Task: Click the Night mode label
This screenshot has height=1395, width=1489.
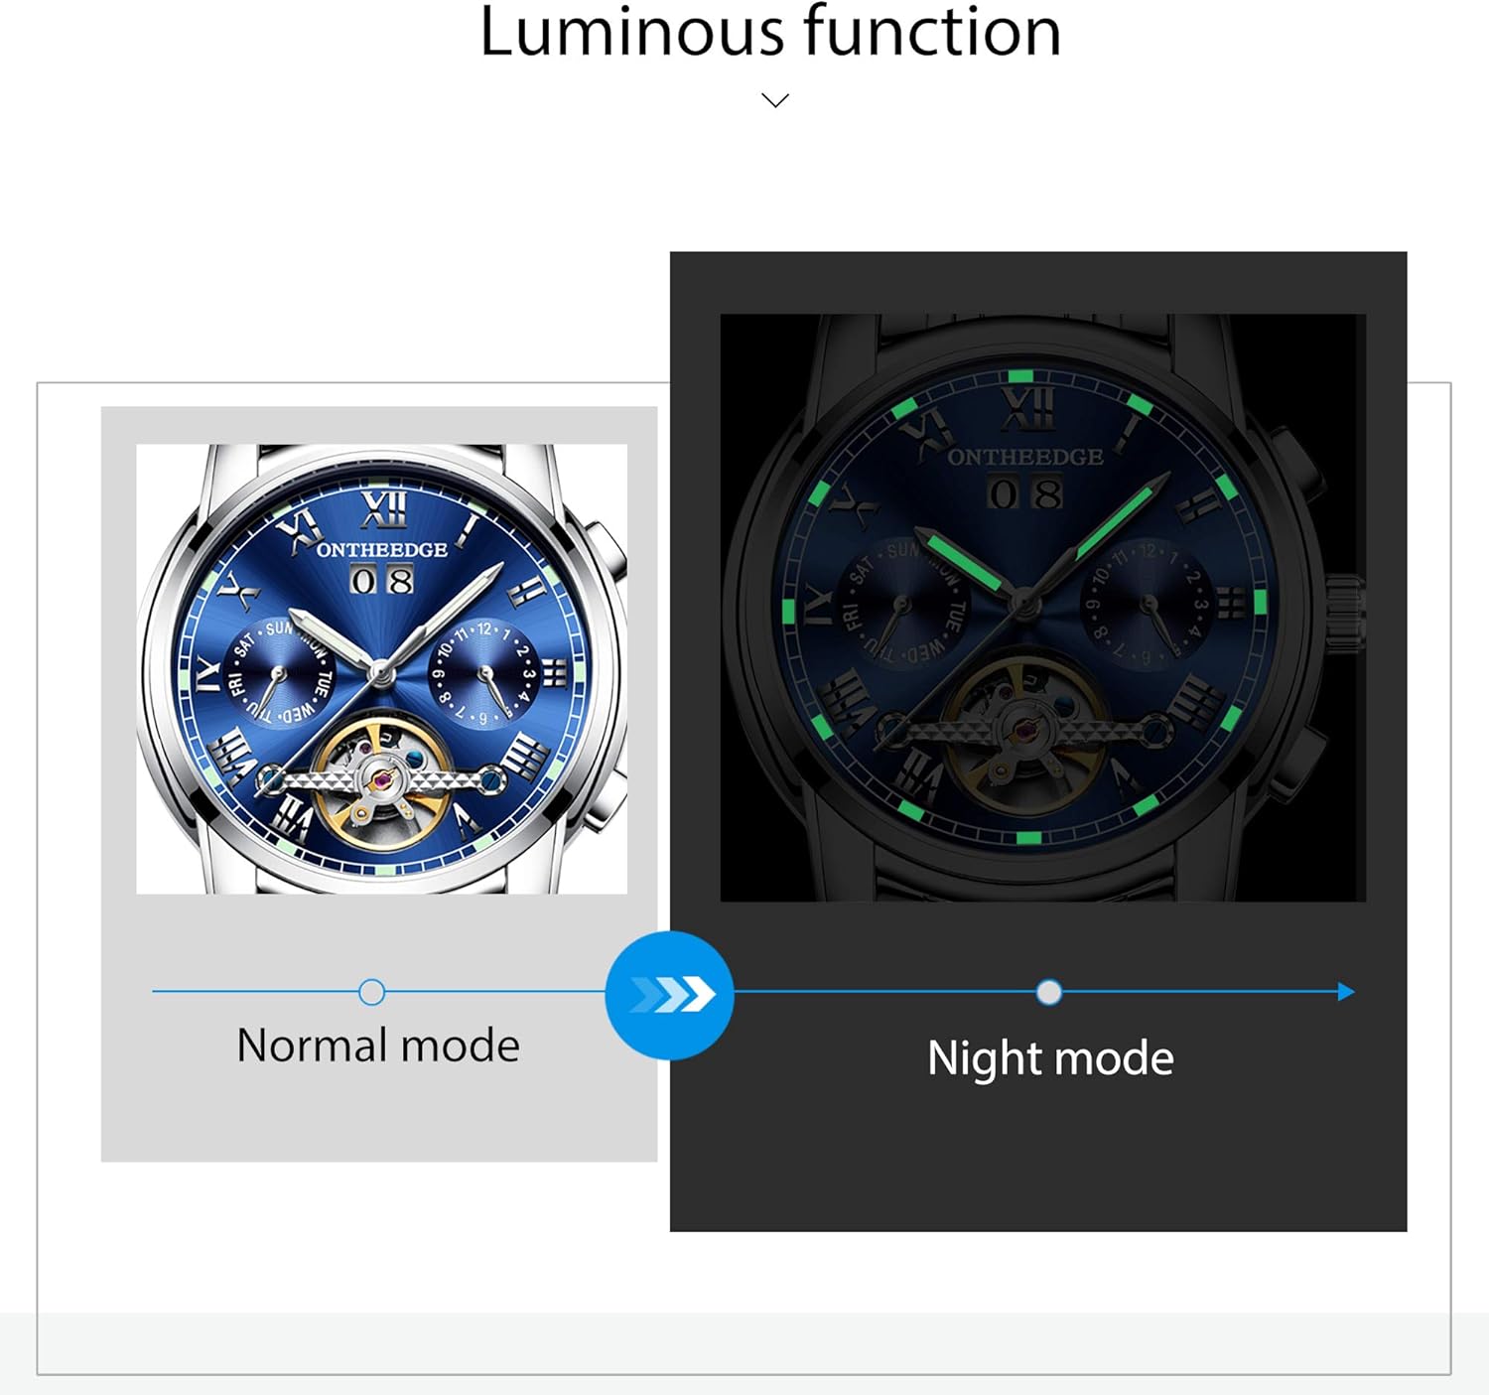Action: 1050,1058
